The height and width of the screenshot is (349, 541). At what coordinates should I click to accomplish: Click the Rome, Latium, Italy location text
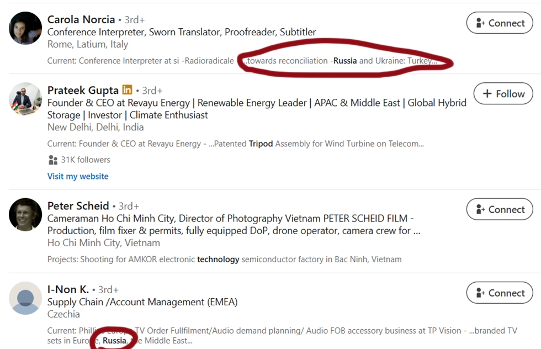[x=88, y=45]
